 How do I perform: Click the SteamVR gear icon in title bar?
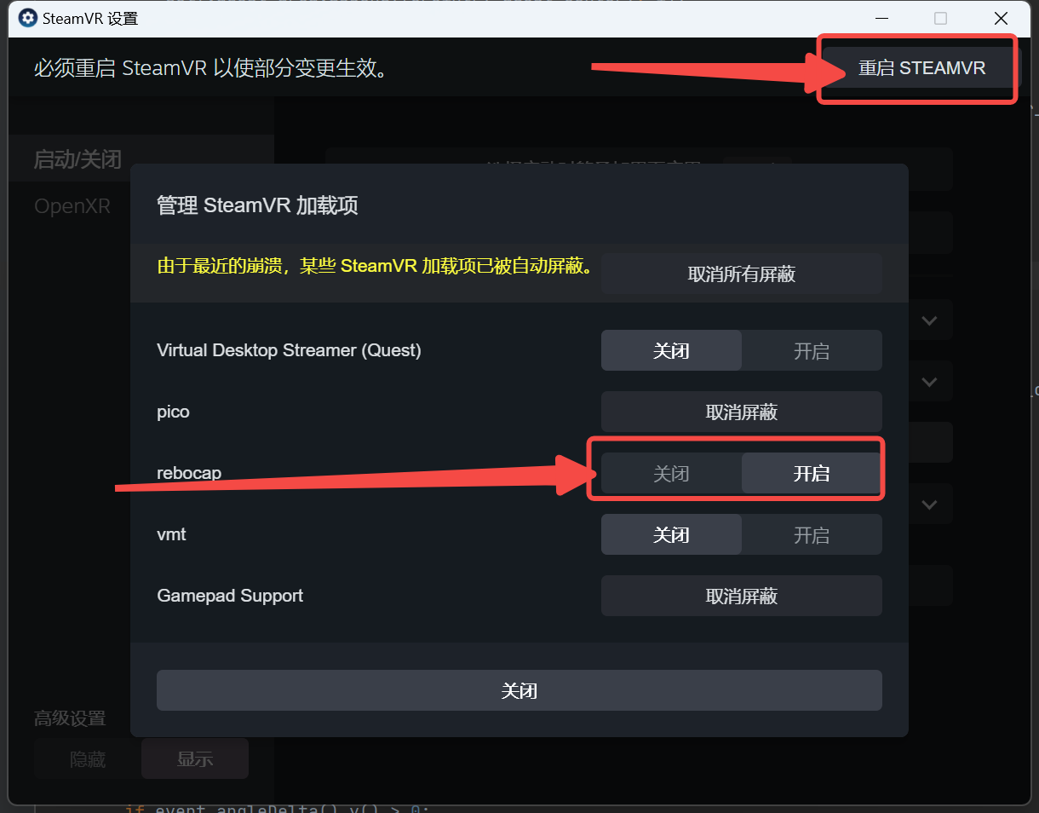pos(28,18)
